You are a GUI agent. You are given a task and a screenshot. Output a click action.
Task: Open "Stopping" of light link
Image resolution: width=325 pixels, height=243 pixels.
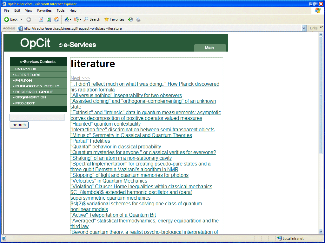(x=129, y=175)
